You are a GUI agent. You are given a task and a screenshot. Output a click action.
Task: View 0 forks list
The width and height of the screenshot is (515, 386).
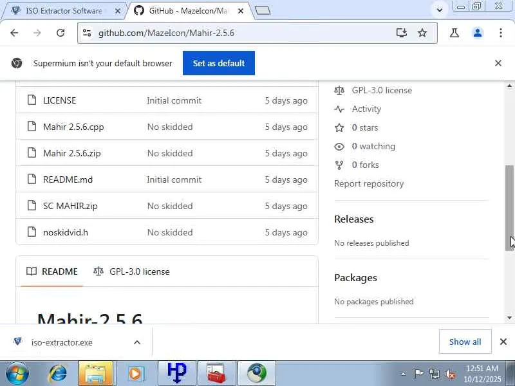click(365, 165)
